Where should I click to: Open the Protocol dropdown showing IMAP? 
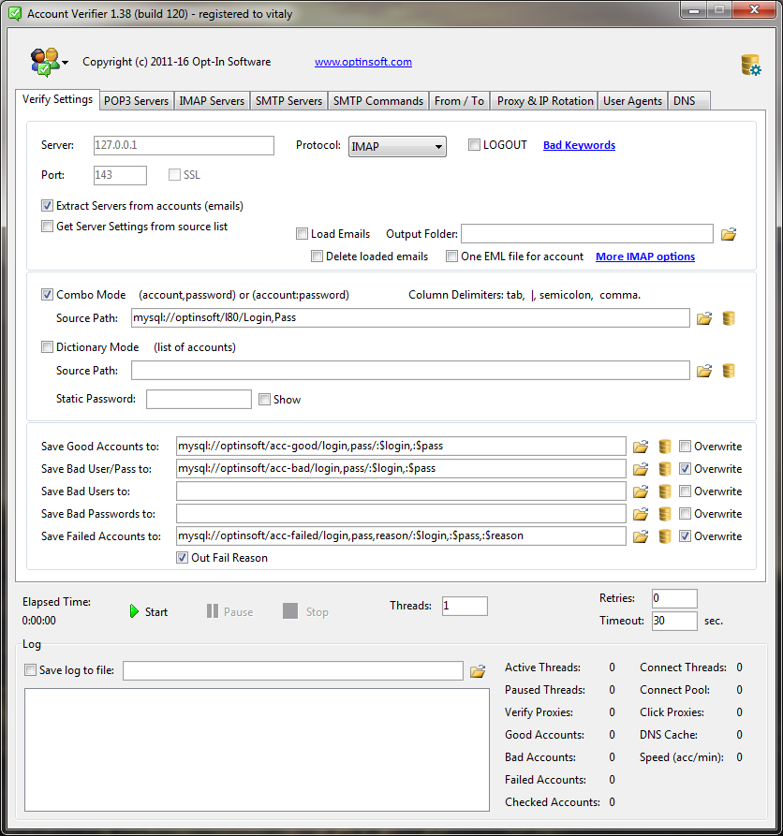pyautogui.click(x=397, y=146)
